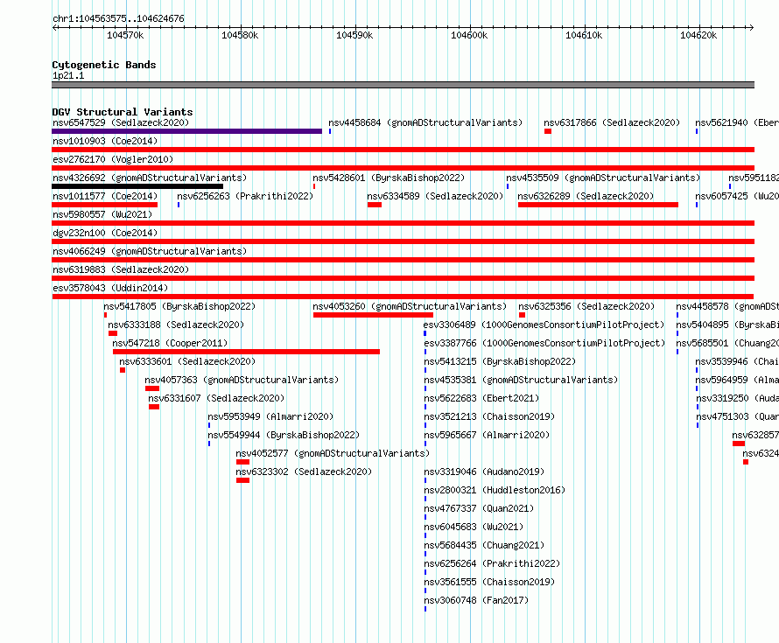Click esv3306489 (1000GenomesConsortiumPilotProject) label
This screenshot has width=779, height=643.
point(544,325)
